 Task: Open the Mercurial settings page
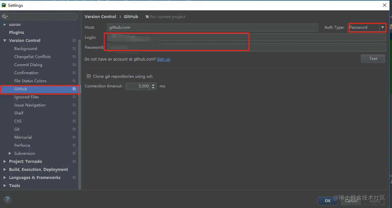23,137
